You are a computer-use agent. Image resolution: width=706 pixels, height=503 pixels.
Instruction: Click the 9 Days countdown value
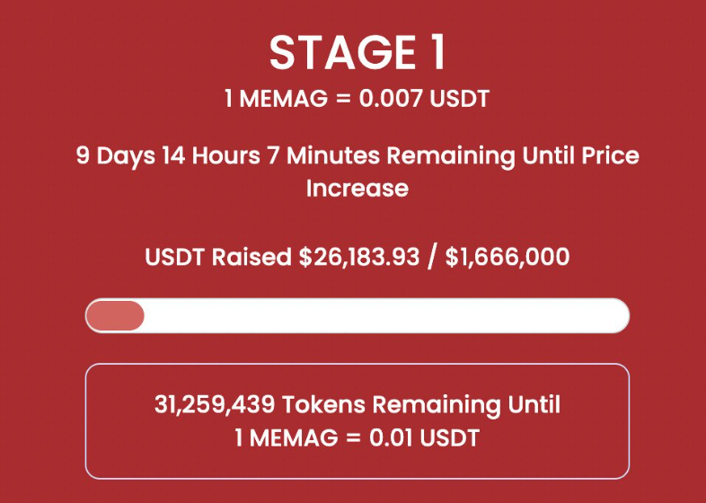click(x=115, y=156)
